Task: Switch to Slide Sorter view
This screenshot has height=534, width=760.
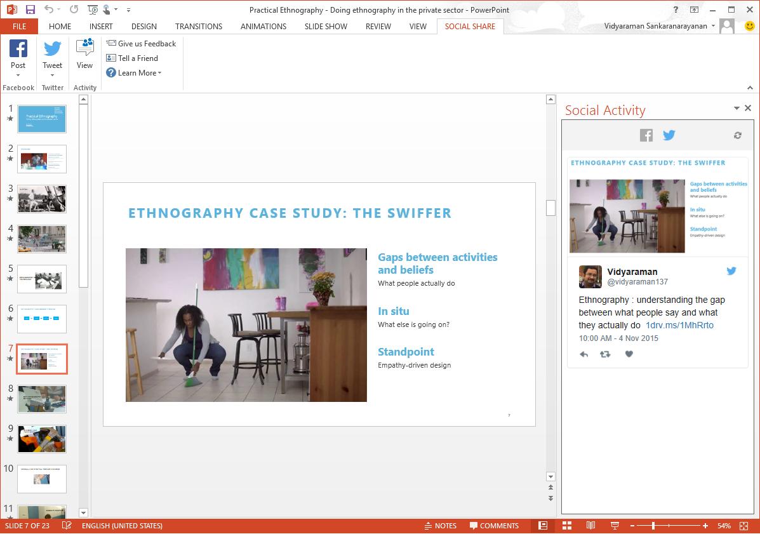Action: [x=567, y=526]
